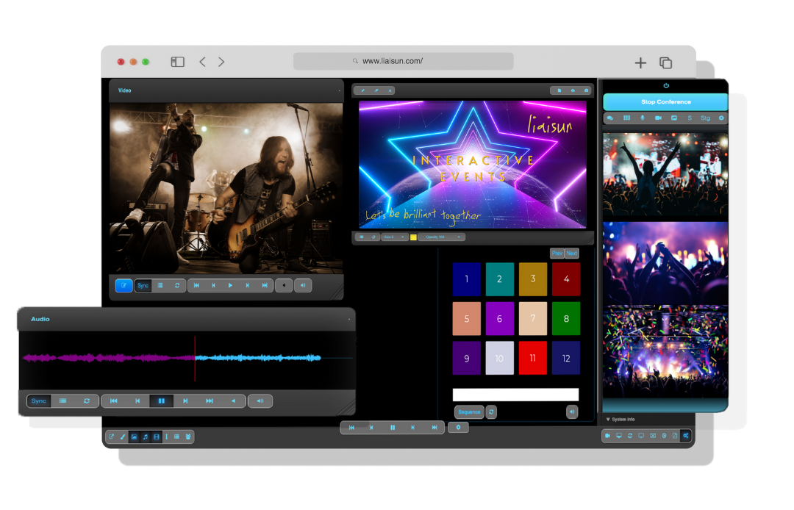Viewport: 794px width, 510px height.
Task: Click volume-down button in Video panel
Action: 284,285
